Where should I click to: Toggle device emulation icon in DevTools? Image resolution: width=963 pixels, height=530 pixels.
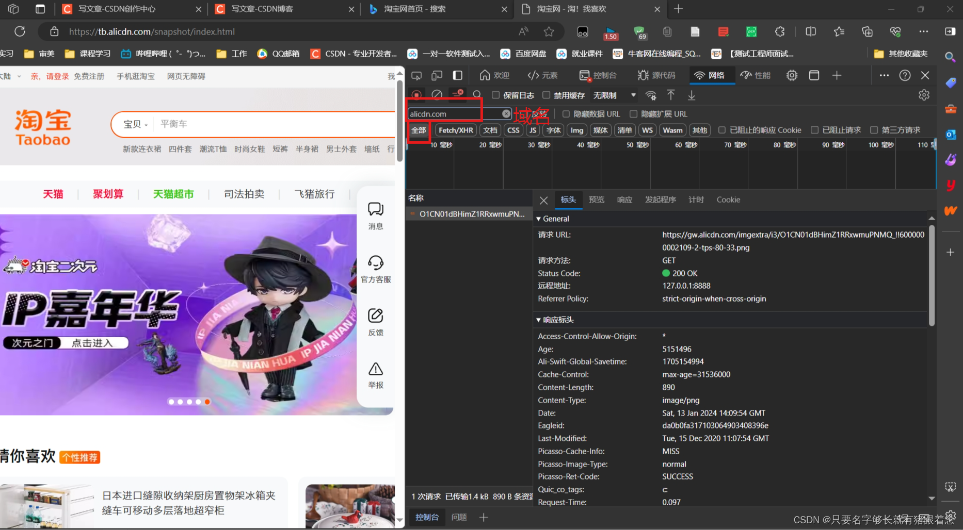click(x=437, y=75)
